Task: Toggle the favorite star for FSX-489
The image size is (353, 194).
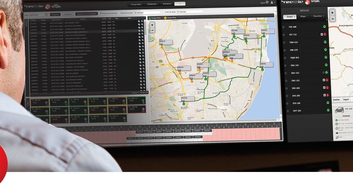Action: pos(284,27)
